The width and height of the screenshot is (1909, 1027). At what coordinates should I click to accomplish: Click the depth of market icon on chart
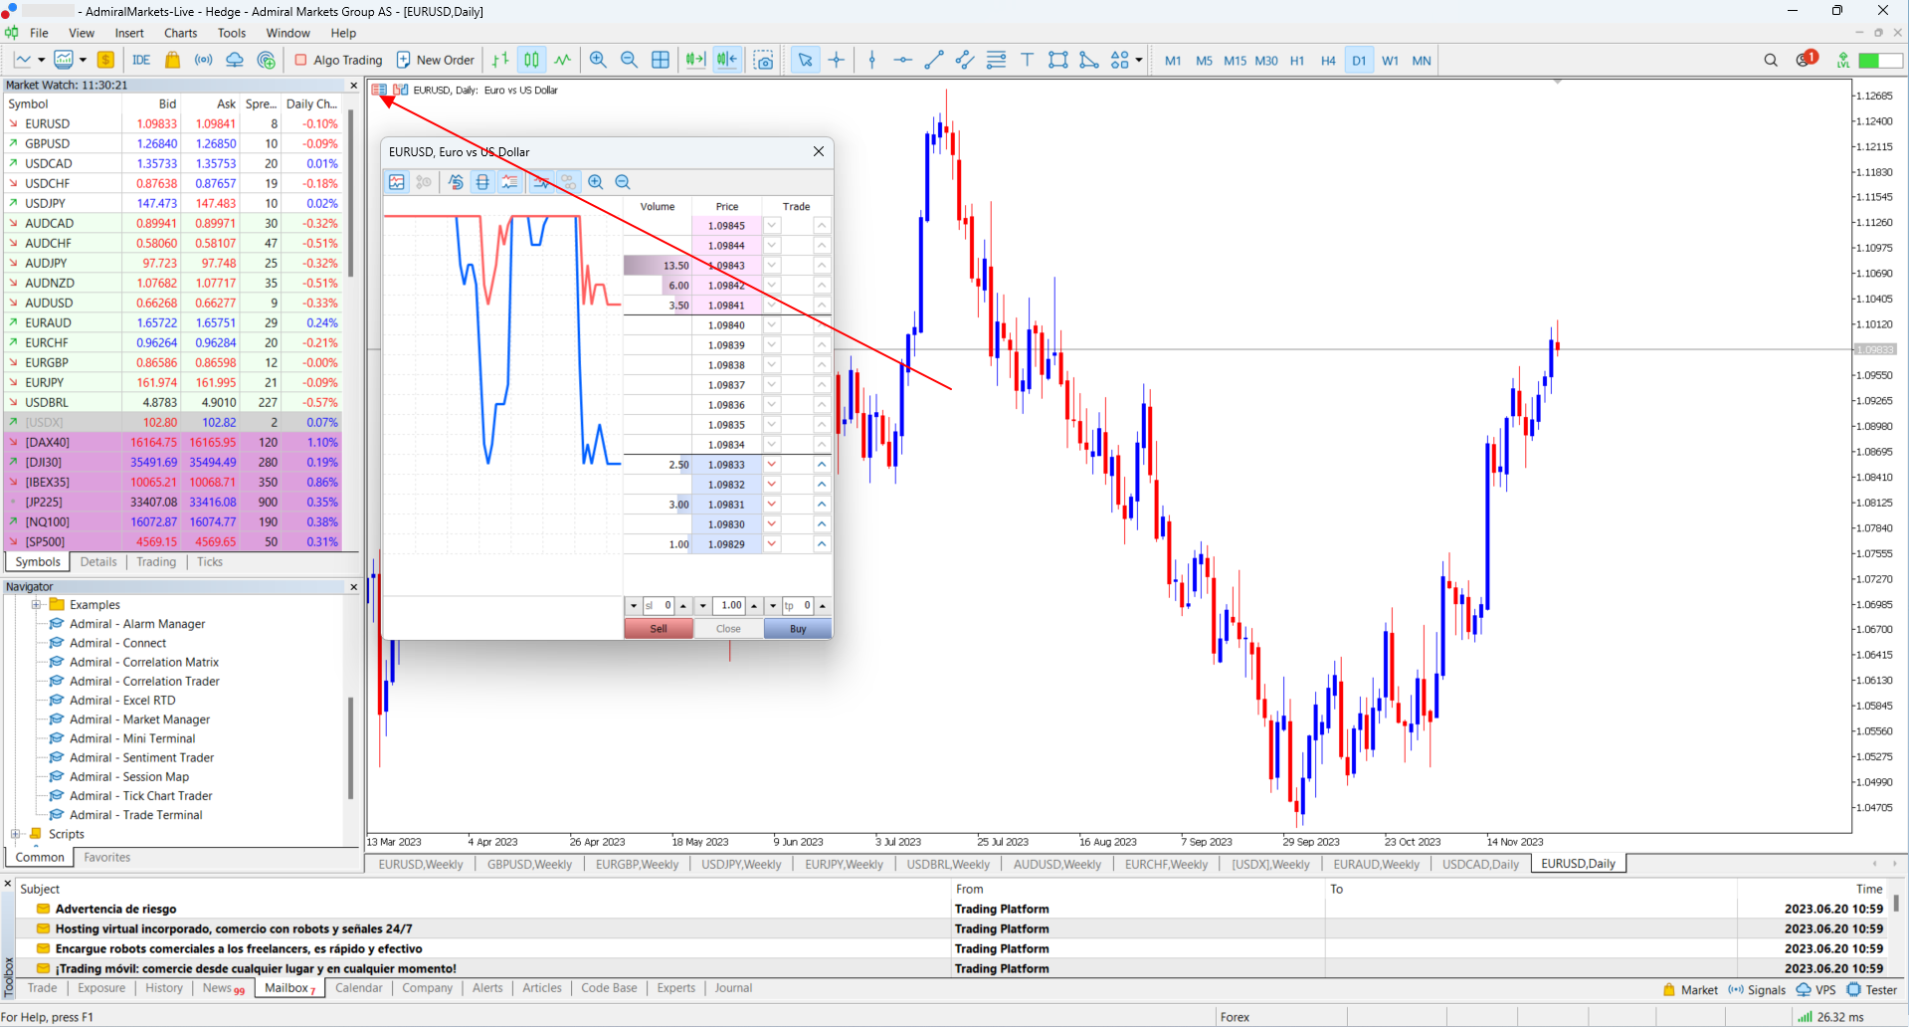(x=379, y=90)
